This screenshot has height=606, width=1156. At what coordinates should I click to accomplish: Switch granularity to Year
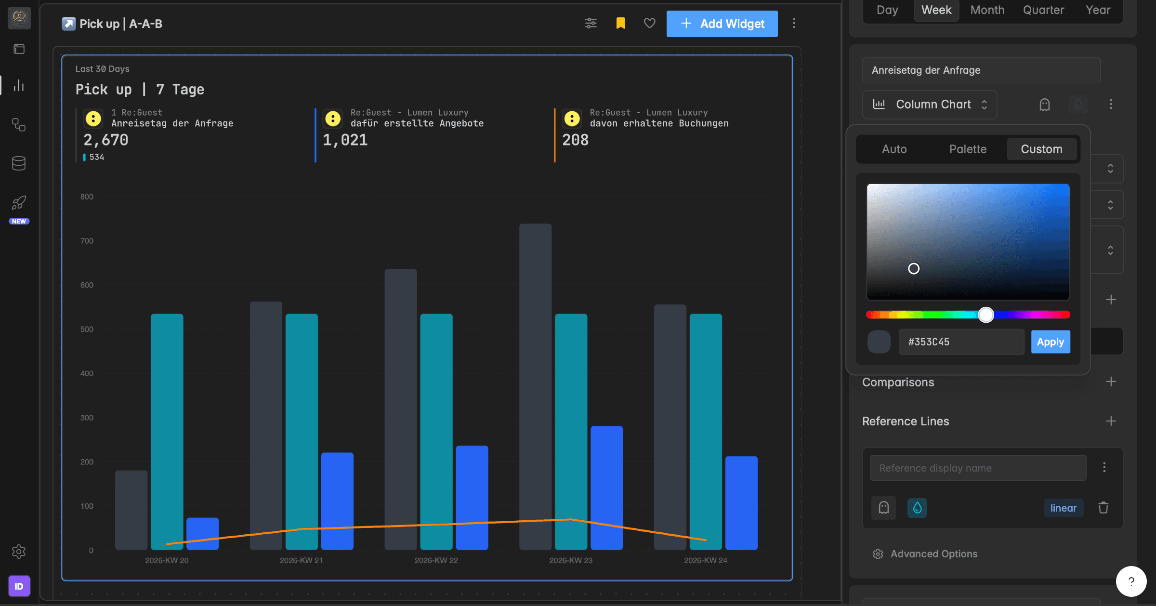click(x=1098, y=10)
